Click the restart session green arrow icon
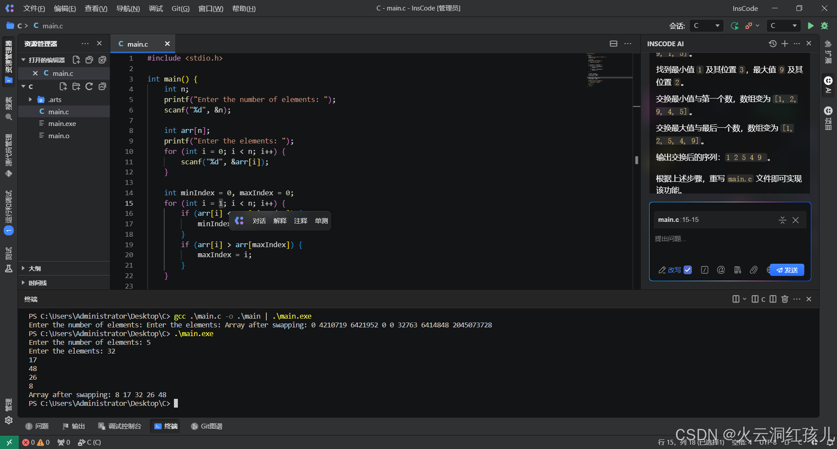Image resolution: width=837 pixels, height=449 pixels. point(735,26)
